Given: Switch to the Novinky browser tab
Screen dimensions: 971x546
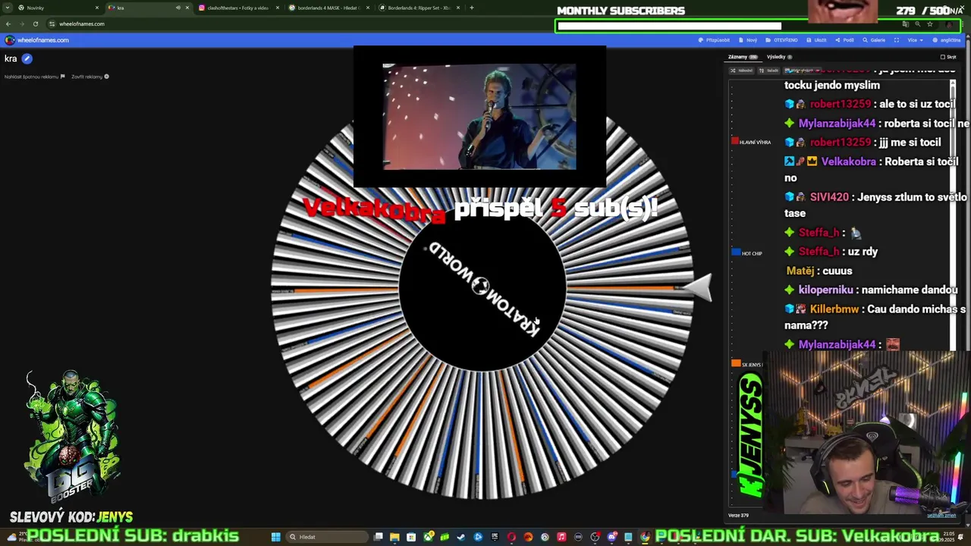Looking at the screenshot, I should 58,8.
